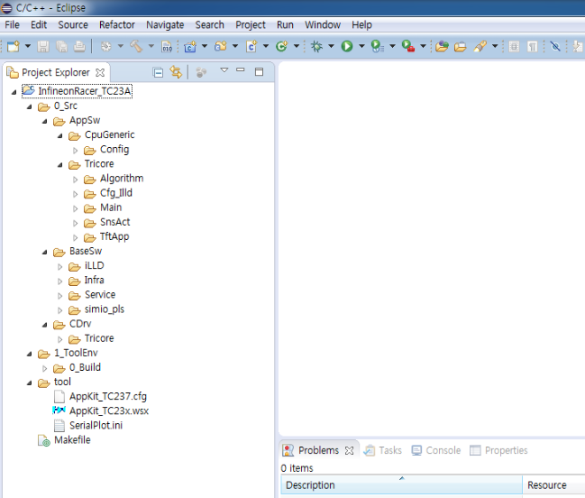Screen dimensions: 585x498
Task: Open the Debug dropdown arrow
Action: tap(331, 46)
